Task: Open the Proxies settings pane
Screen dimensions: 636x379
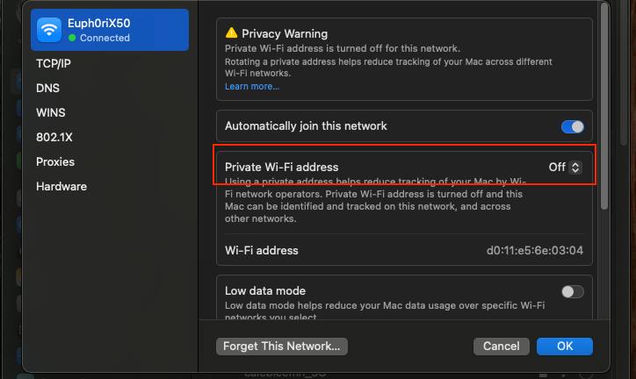Action: click(x=55, y=162)
